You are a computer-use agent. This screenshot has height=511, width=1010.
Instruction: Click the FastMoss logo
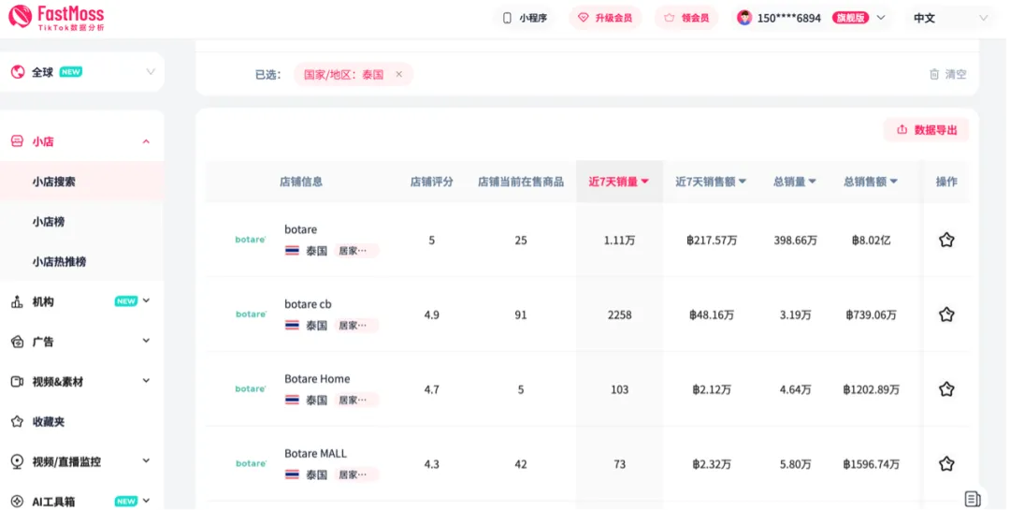click(56, 18)
